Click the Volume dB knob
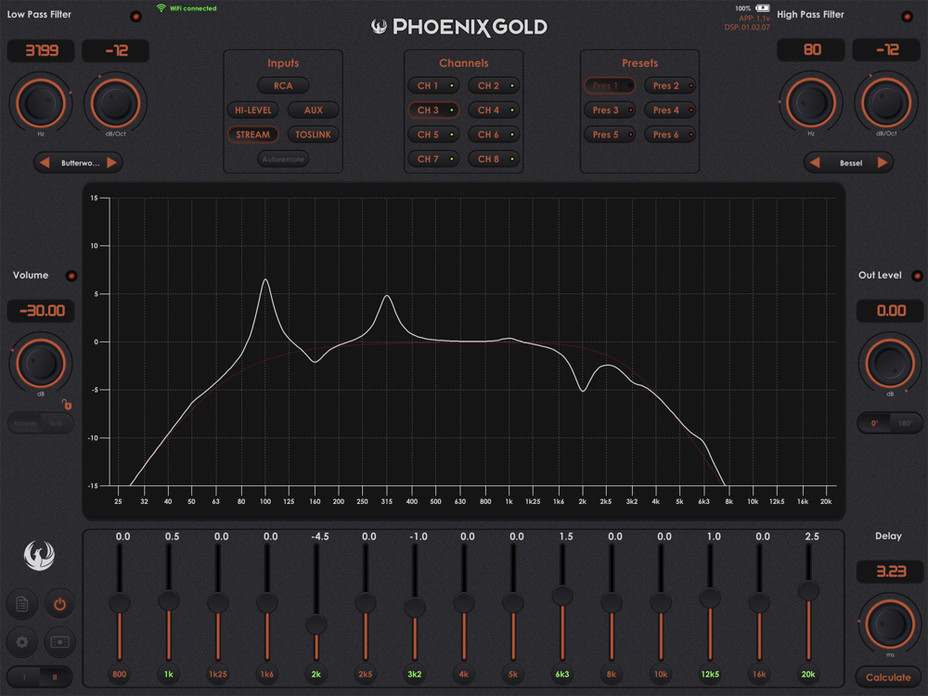 click(x=40, y=363)
